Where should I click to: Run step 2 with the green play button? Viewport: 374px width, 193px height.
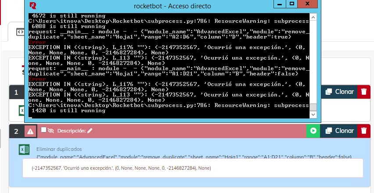pyautogui.click(x=313, y=131)
